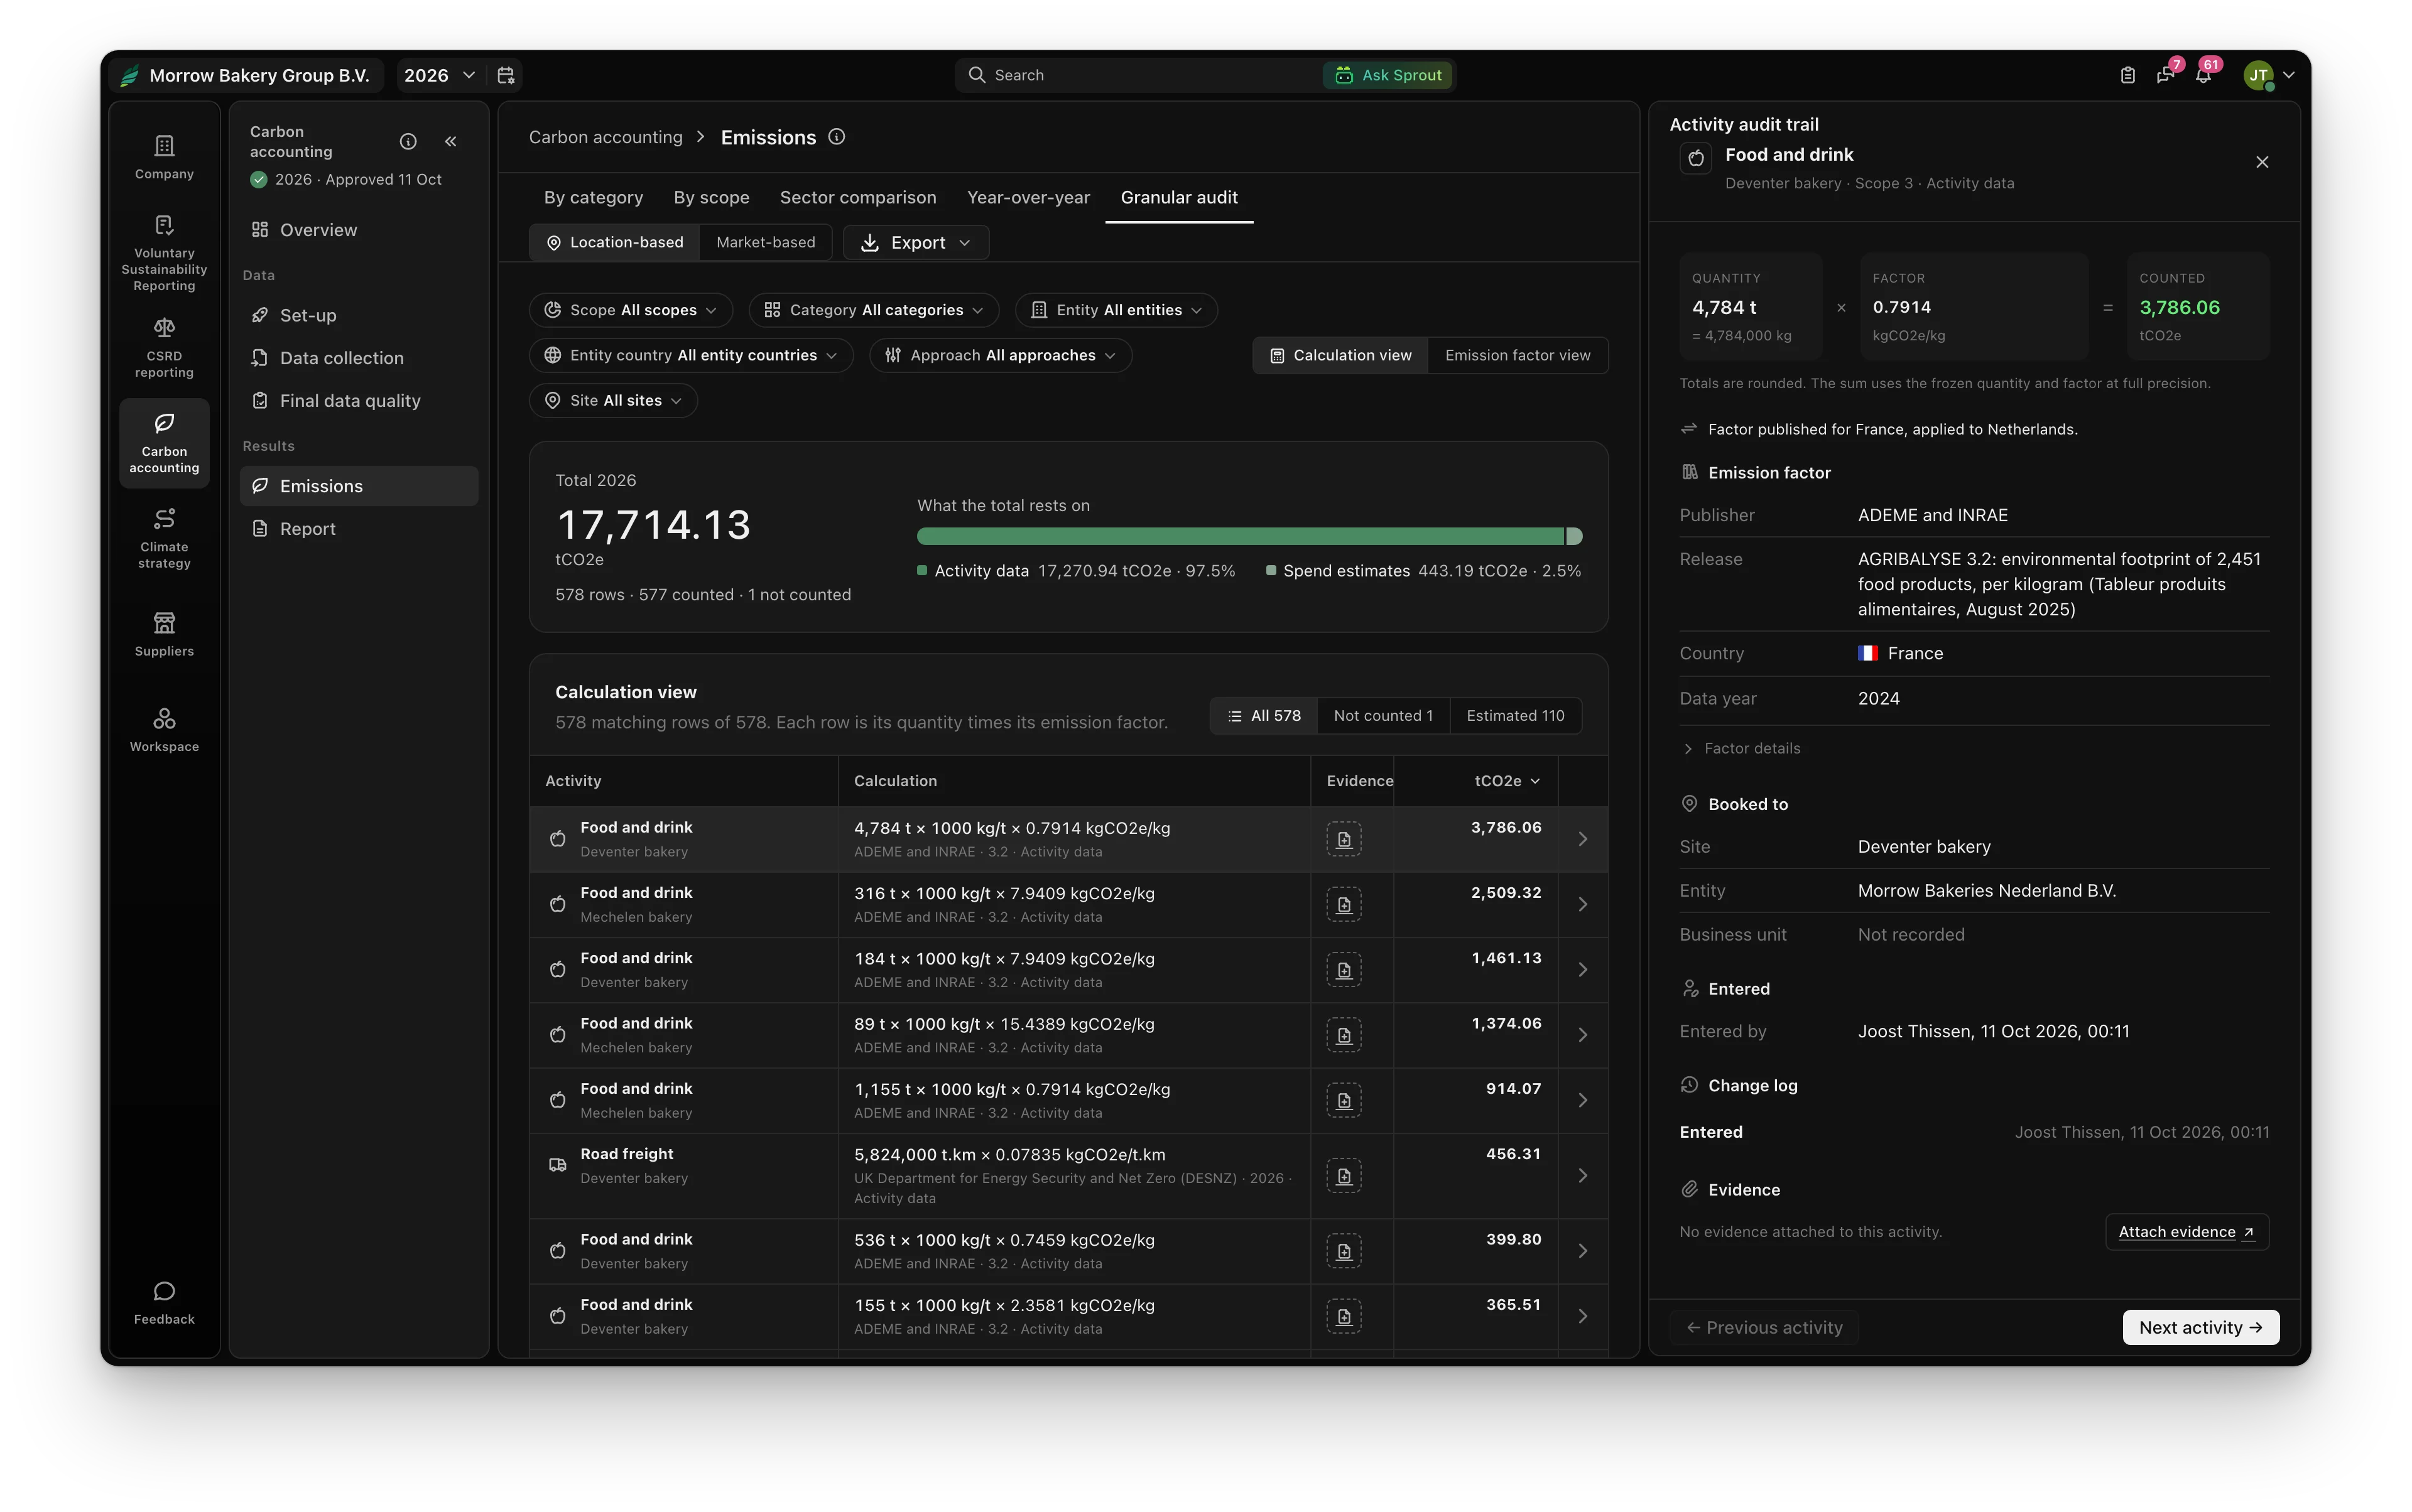Open the Entity country filter dropdown
2412x1512 pixels.
(x=690, y=355)
